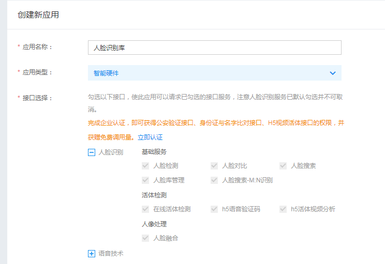385x264 pixels.
Task: Toggle the 人脸检测 checkbox
Action: [145, 166]
